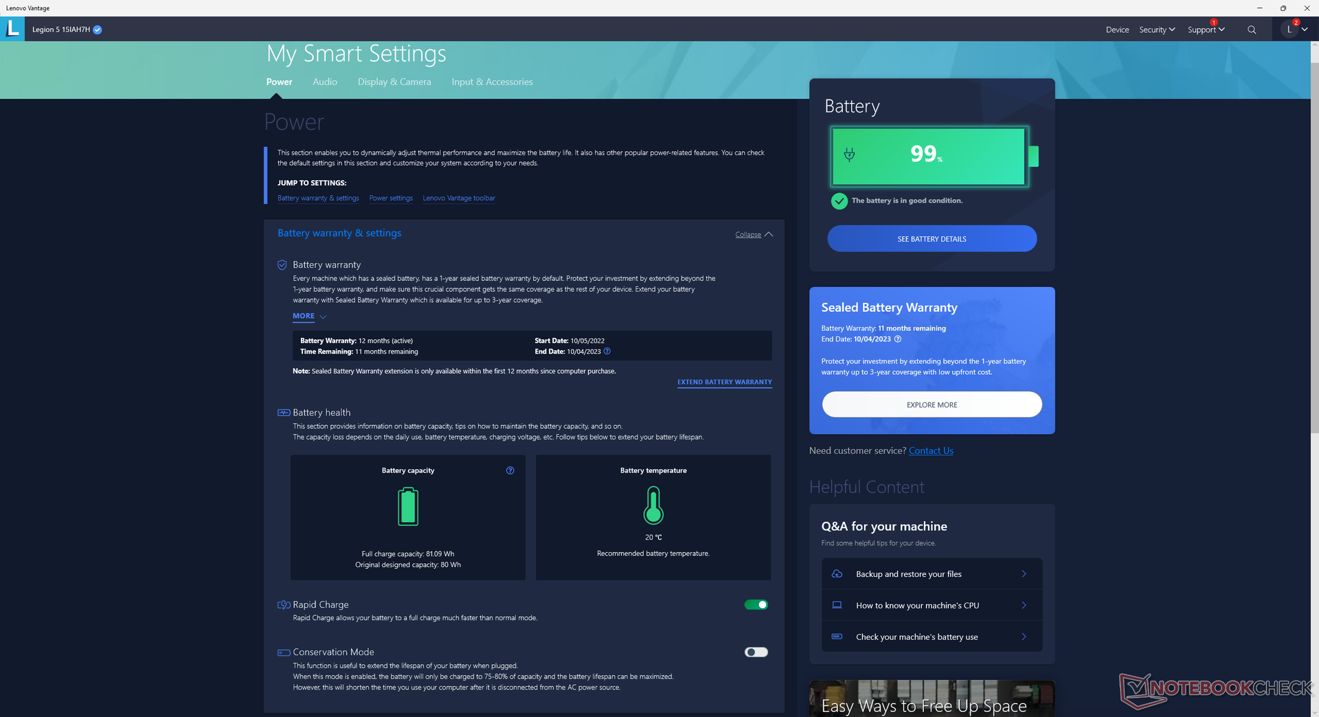The image size is (1319, 717).
Task: Jump to Lenovo Vantage toolbar link
Action: tap(459, 198)
